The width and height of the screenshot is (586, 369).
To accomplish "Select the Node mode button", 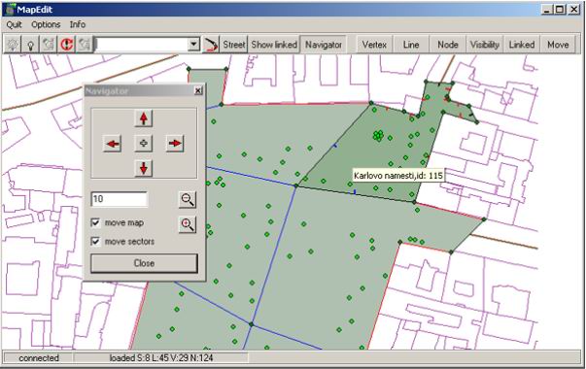I will 448,45.
